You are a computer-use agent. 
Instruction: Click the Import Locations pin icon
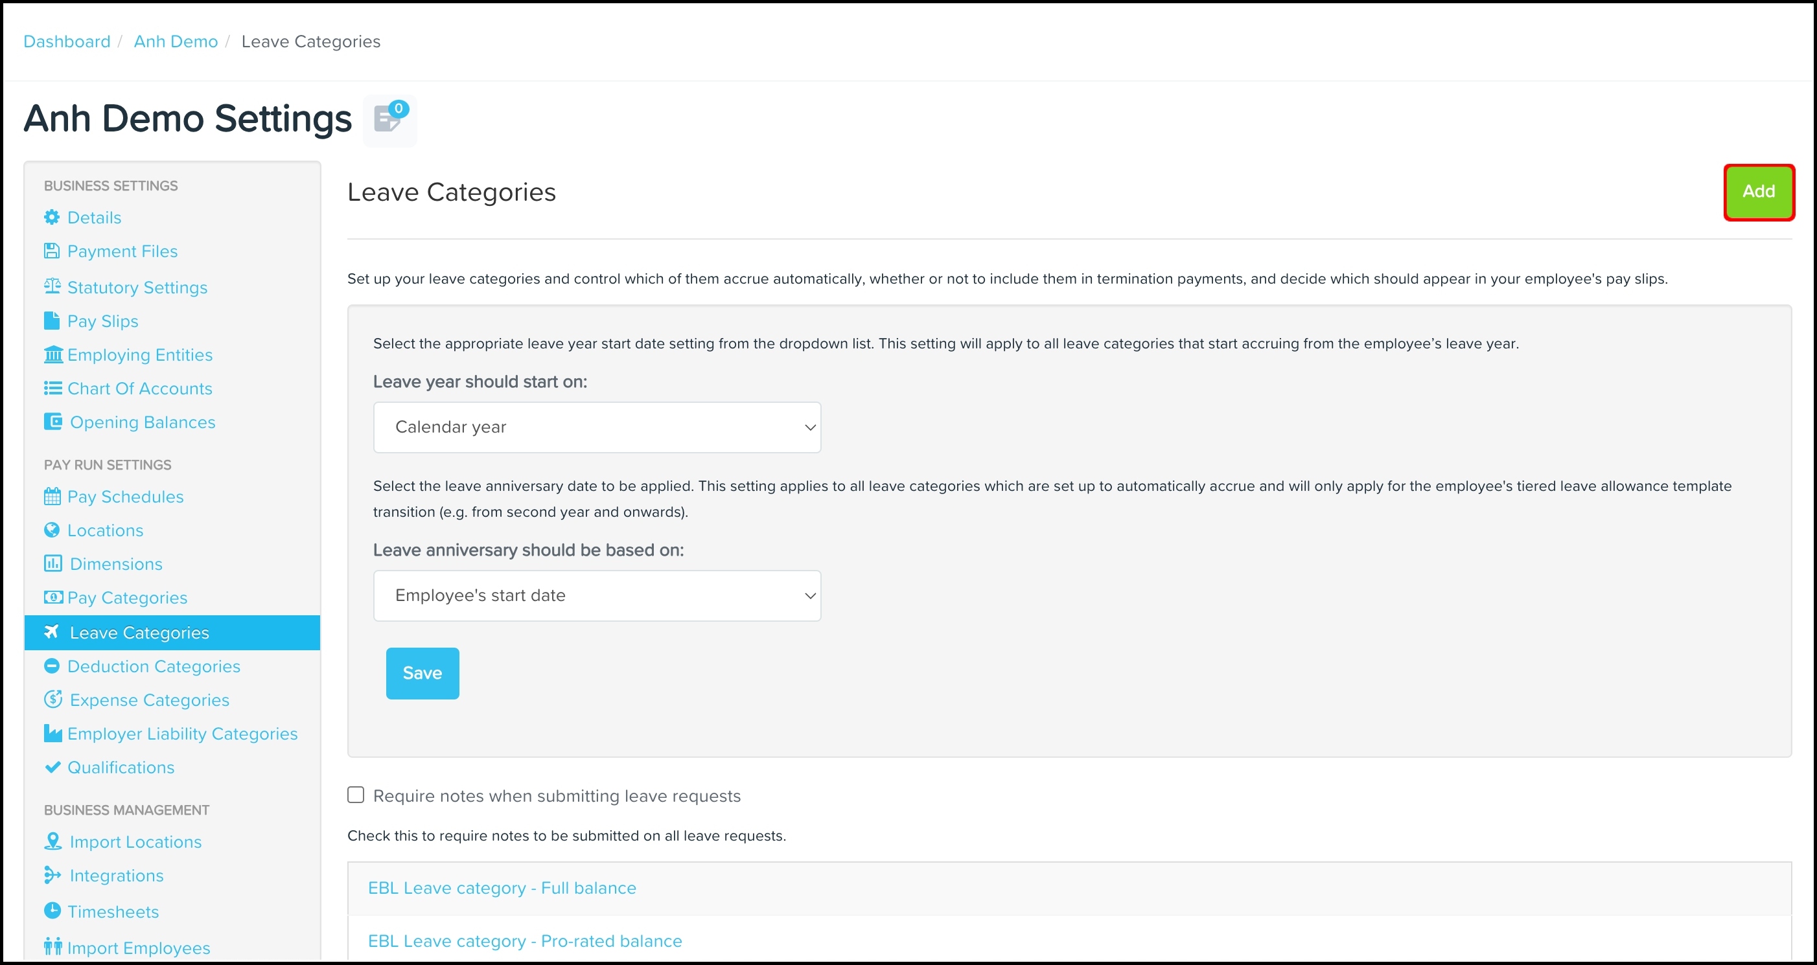tap(53, 841)
